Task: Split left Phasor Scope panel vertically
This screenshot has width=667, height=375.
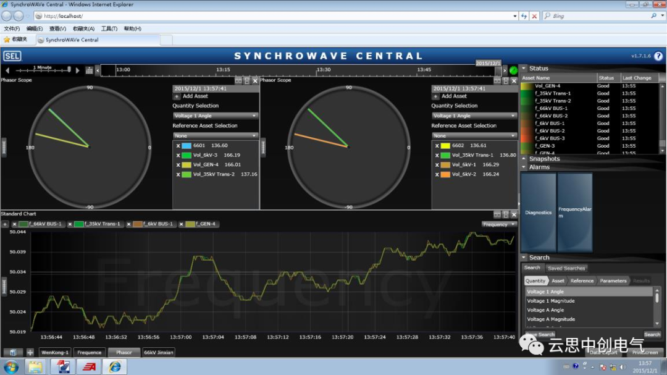Action: pyautogui.click(x=246, y=80)
